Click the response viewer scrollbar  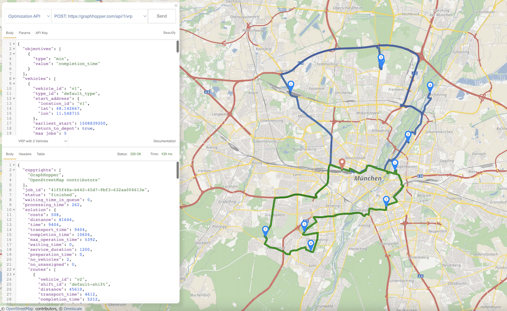(x=177, y=170)
